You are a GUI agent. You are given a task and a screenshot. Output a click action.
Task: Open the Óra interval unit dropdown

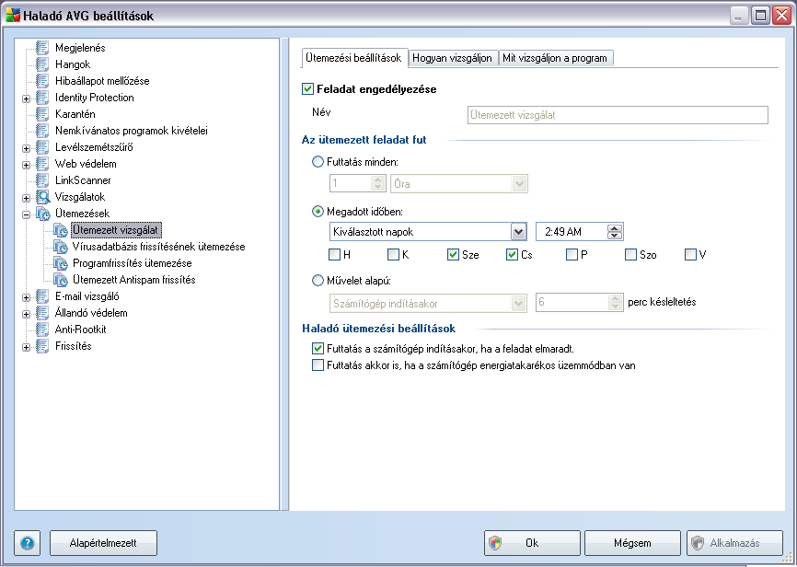point(519,184)
